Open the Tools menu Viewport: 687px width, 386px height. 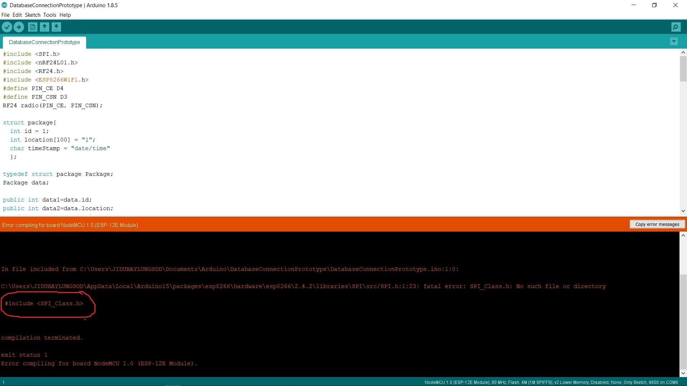click(x=49, y=15)
